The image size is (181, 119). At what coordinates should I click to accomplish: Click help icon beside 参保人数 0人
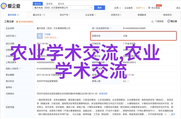[128, 81]
